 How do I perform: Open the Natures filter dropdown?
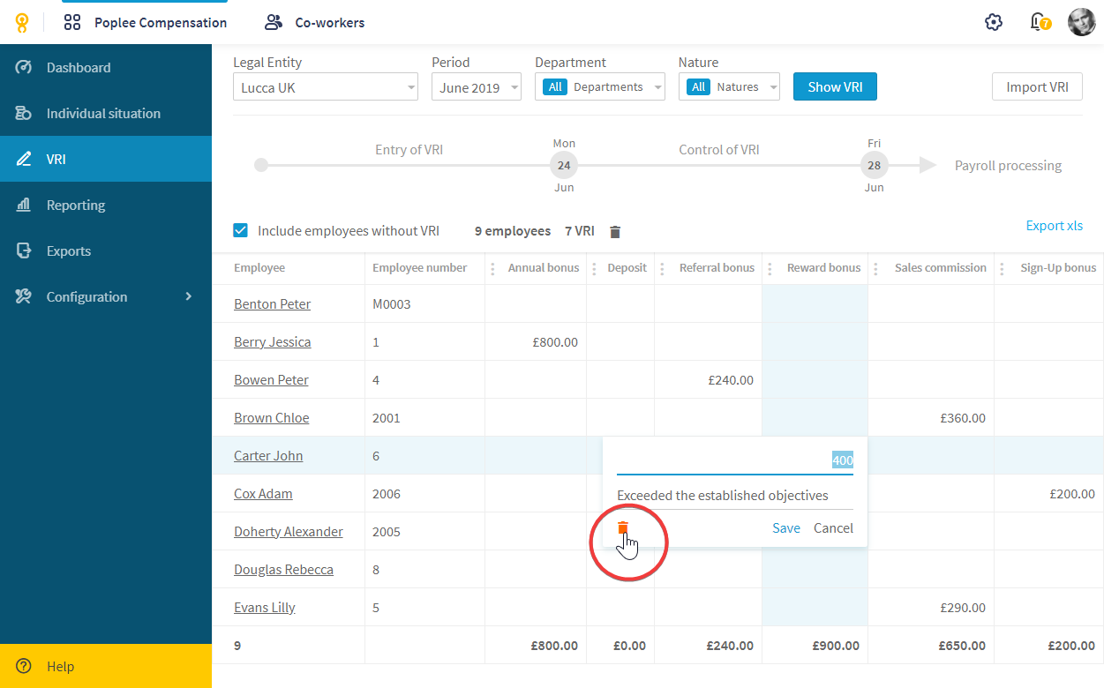pos(729,86)
